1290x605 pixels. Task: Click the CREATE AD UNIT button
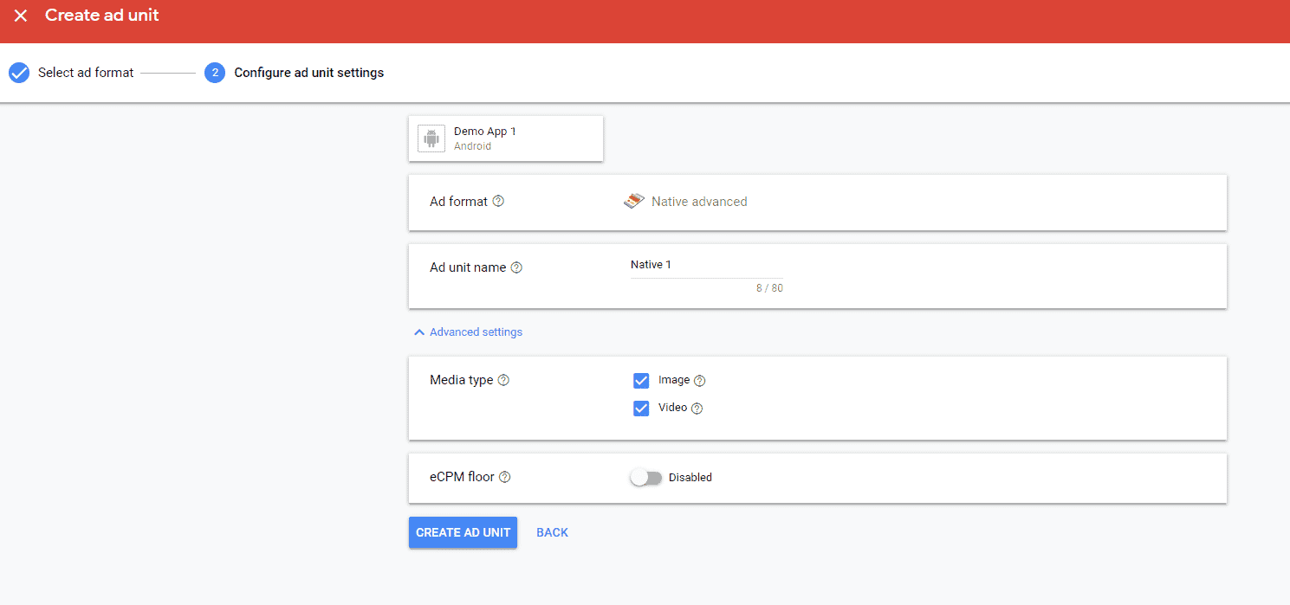click(463, 532)
